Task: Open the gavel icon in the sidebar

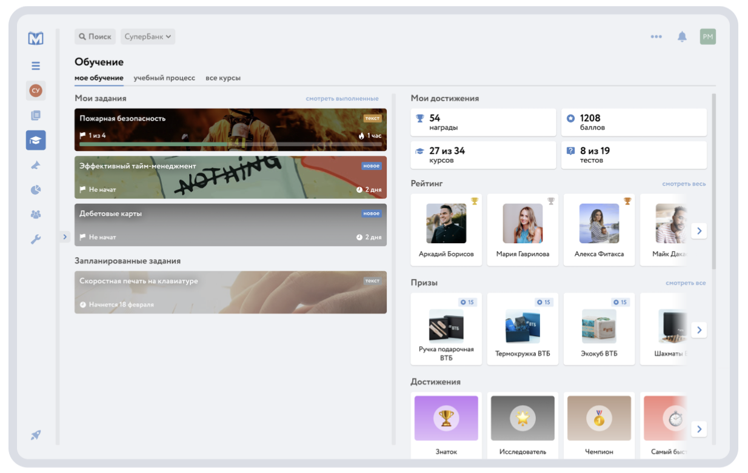Action: (36, 165)
